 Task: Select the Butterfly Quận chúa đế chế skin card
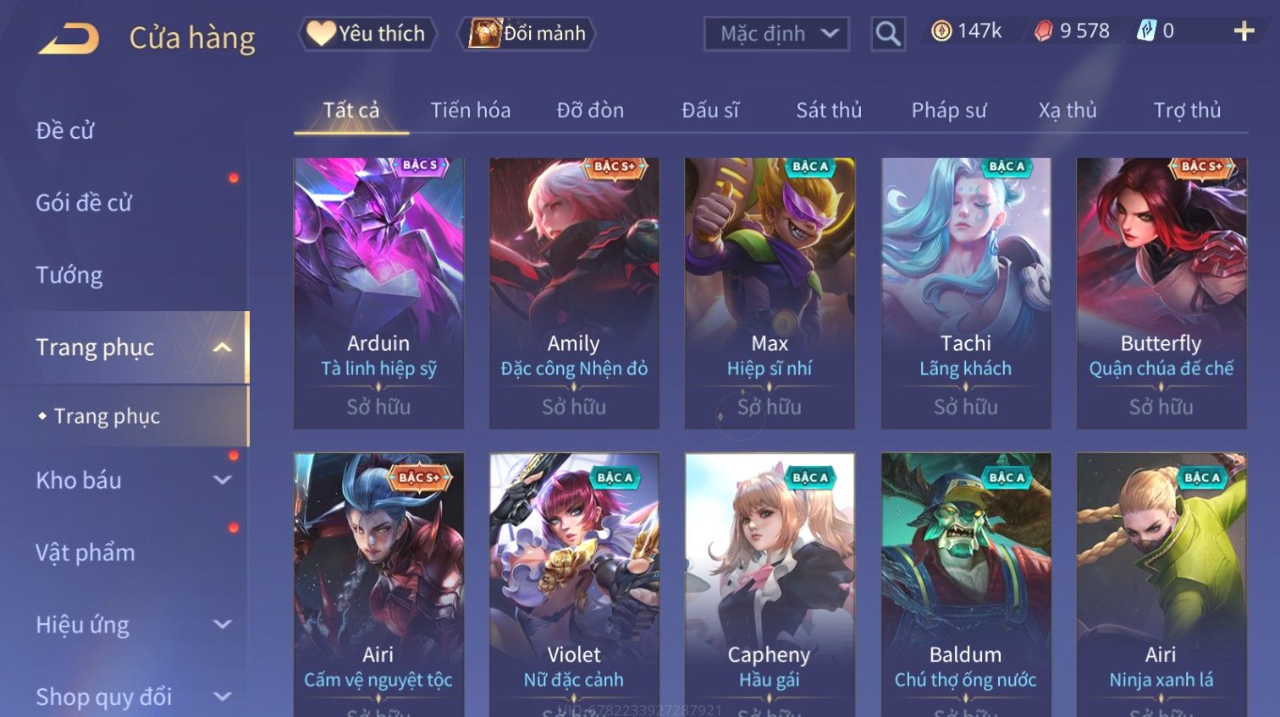(x=1161, y=293)
